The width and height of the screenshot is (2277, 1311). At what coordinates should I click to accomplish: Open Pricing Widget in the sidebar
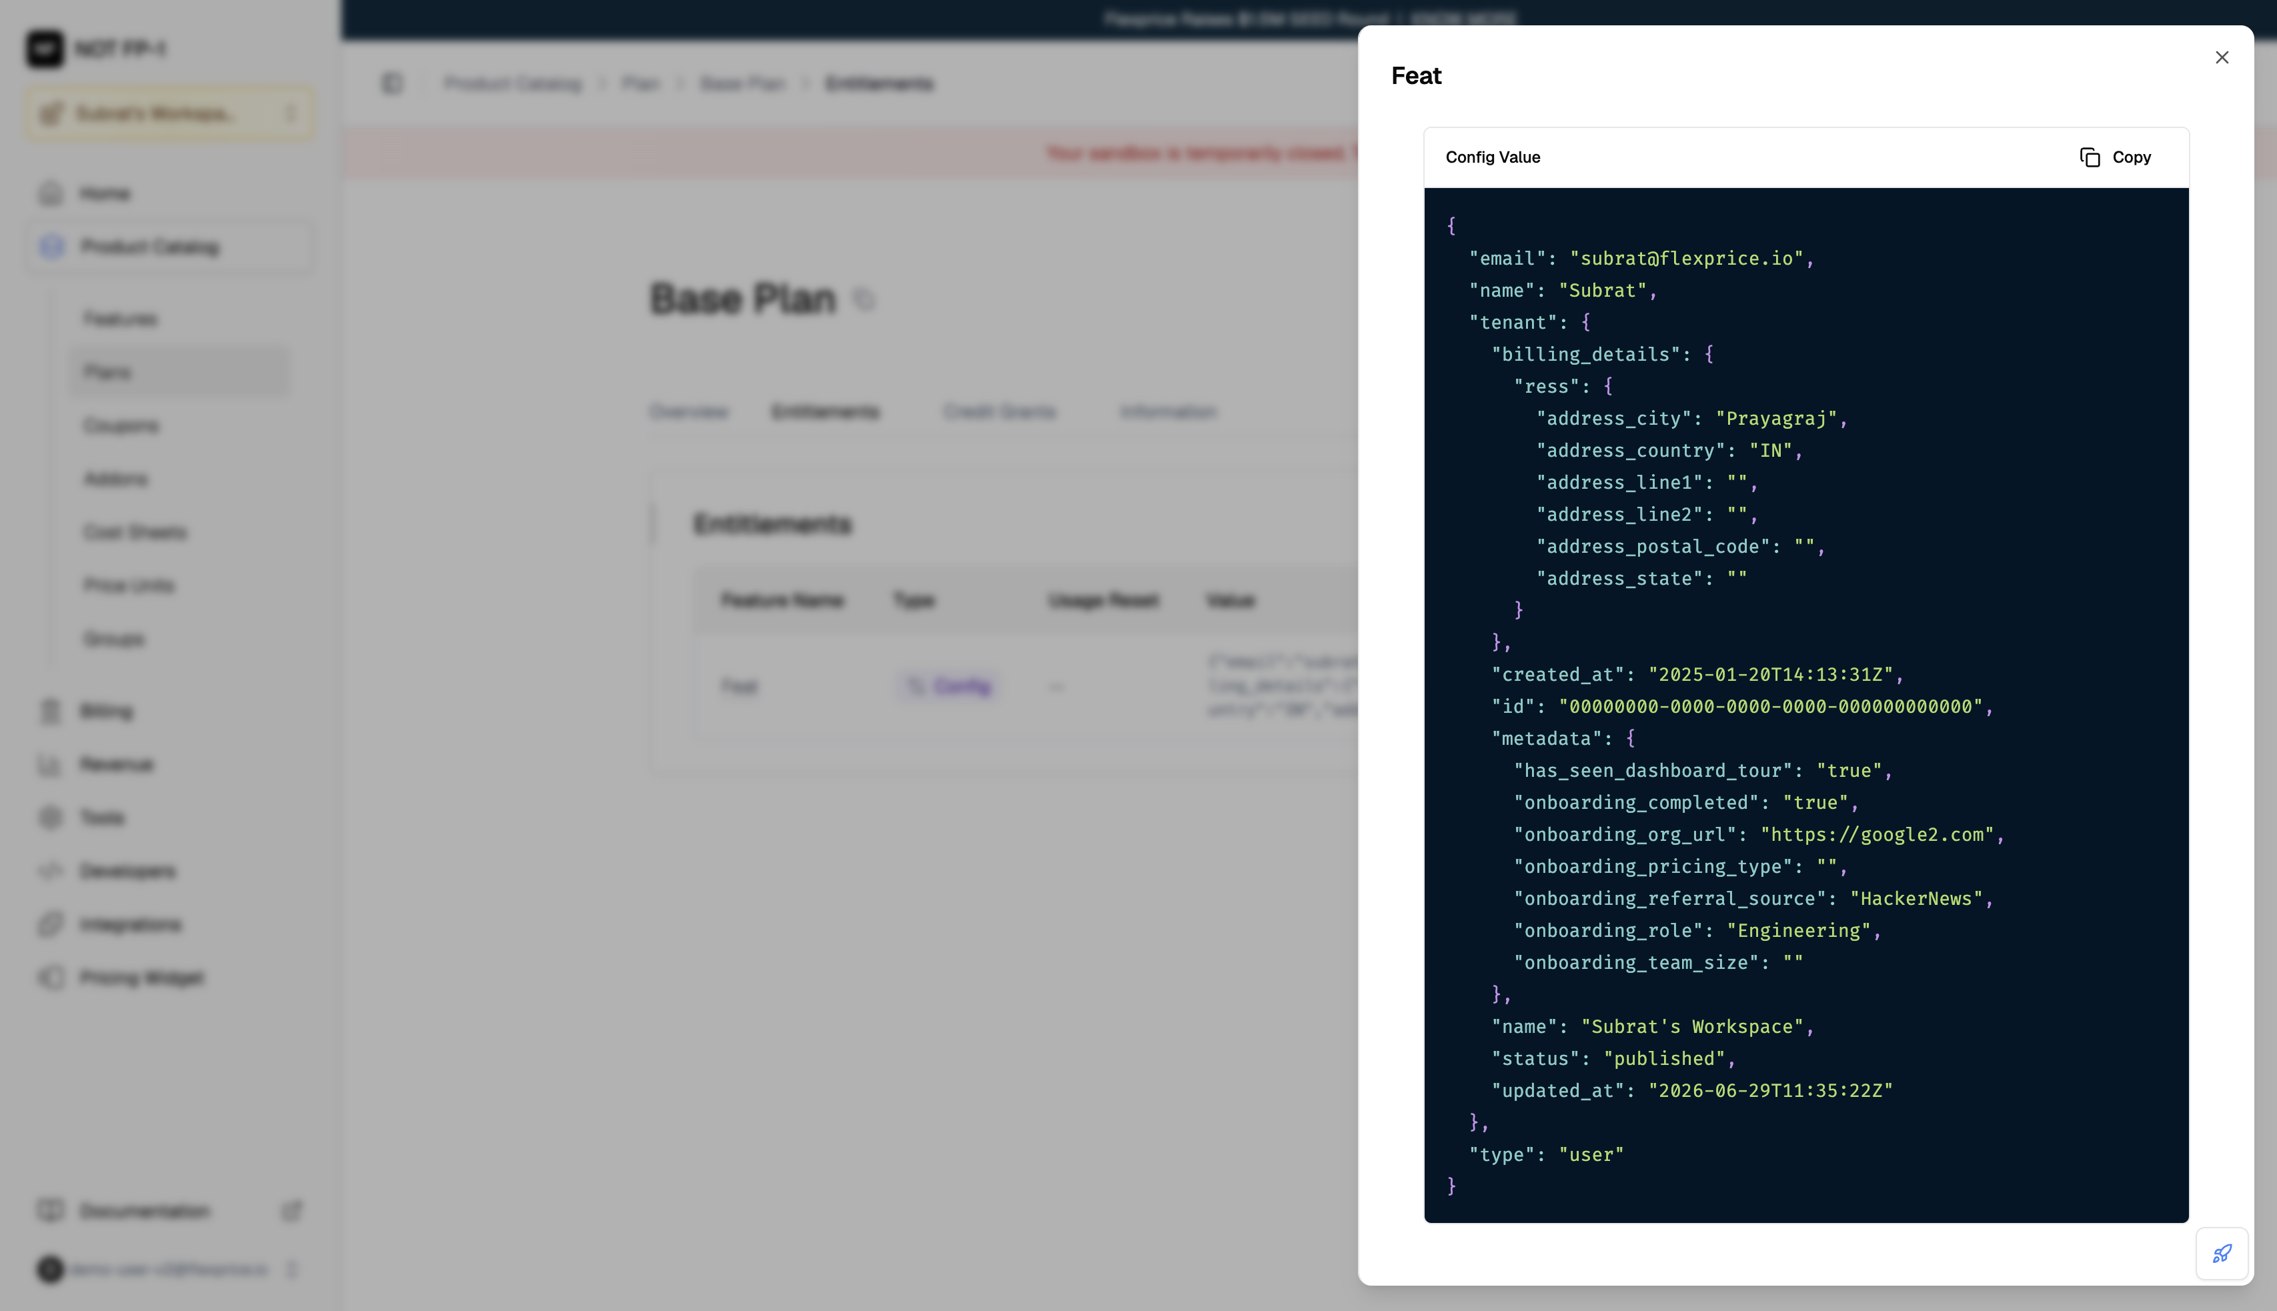[169, 978]
